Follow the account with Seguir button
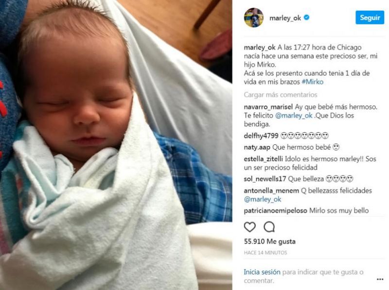The image size is (389, 290). [x=370, y=17]
